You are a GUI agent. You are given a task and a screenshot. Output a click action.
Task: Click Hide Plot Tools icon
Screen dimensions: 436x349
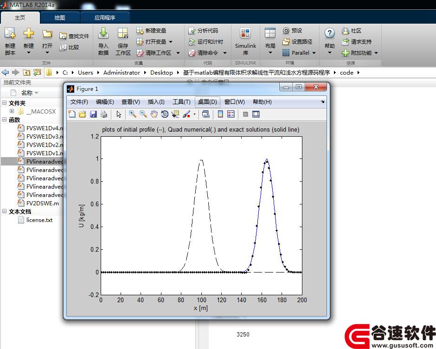click(x=245, y=114)
